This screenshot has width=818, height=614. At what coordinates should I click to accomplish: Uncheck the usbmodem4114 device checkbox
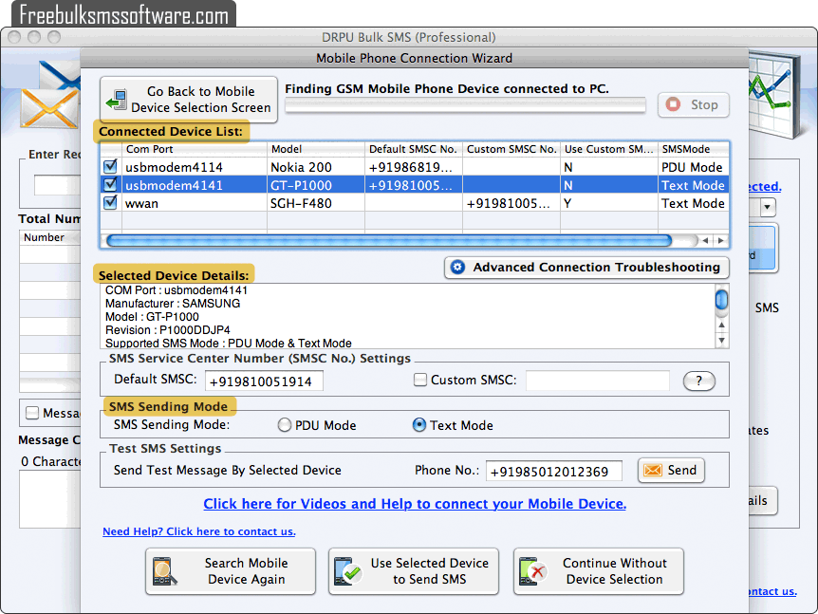tap(110, 167)
